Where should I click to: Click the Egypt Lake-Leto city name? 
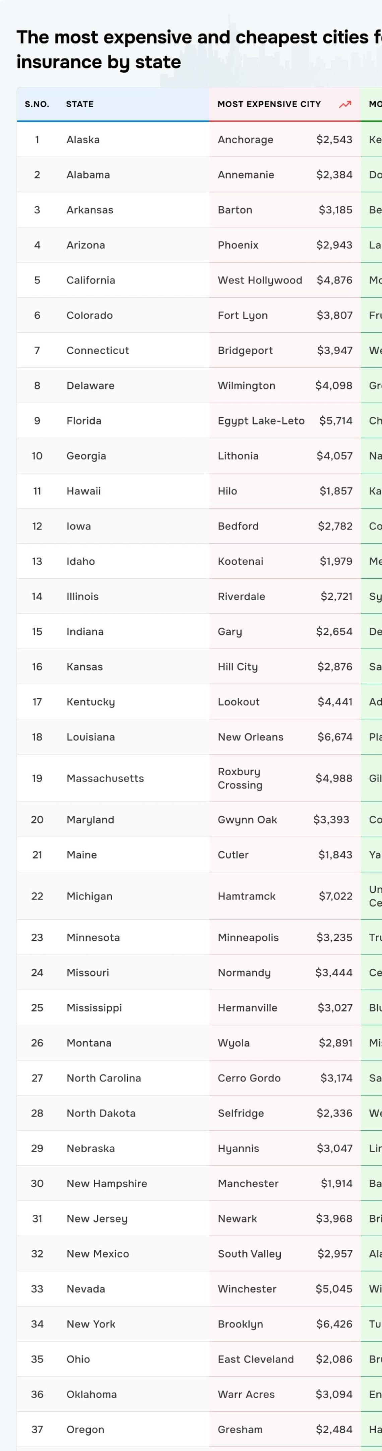[x=261, y=421]
